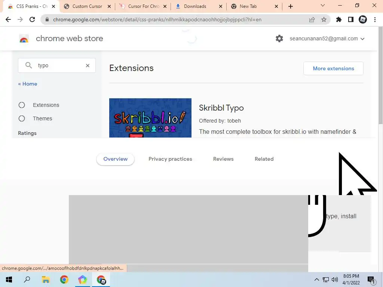
Task: Open the tab search chevron
Action: click(323, 5)
